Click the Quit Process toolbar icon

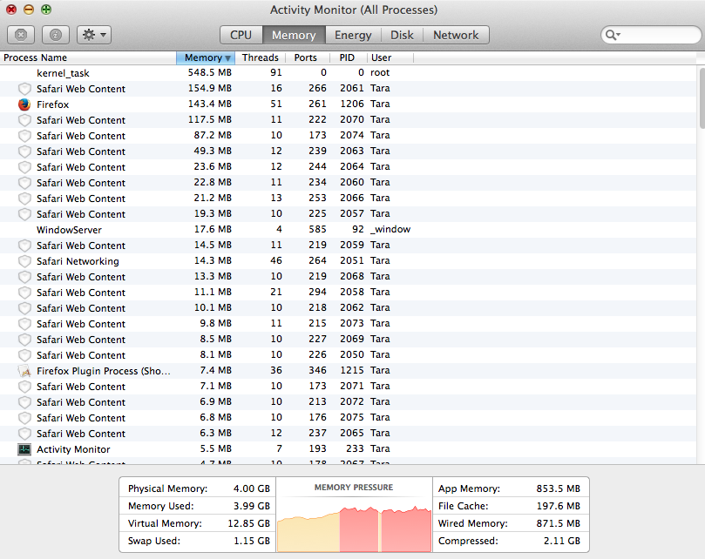(x=21, y=35)
